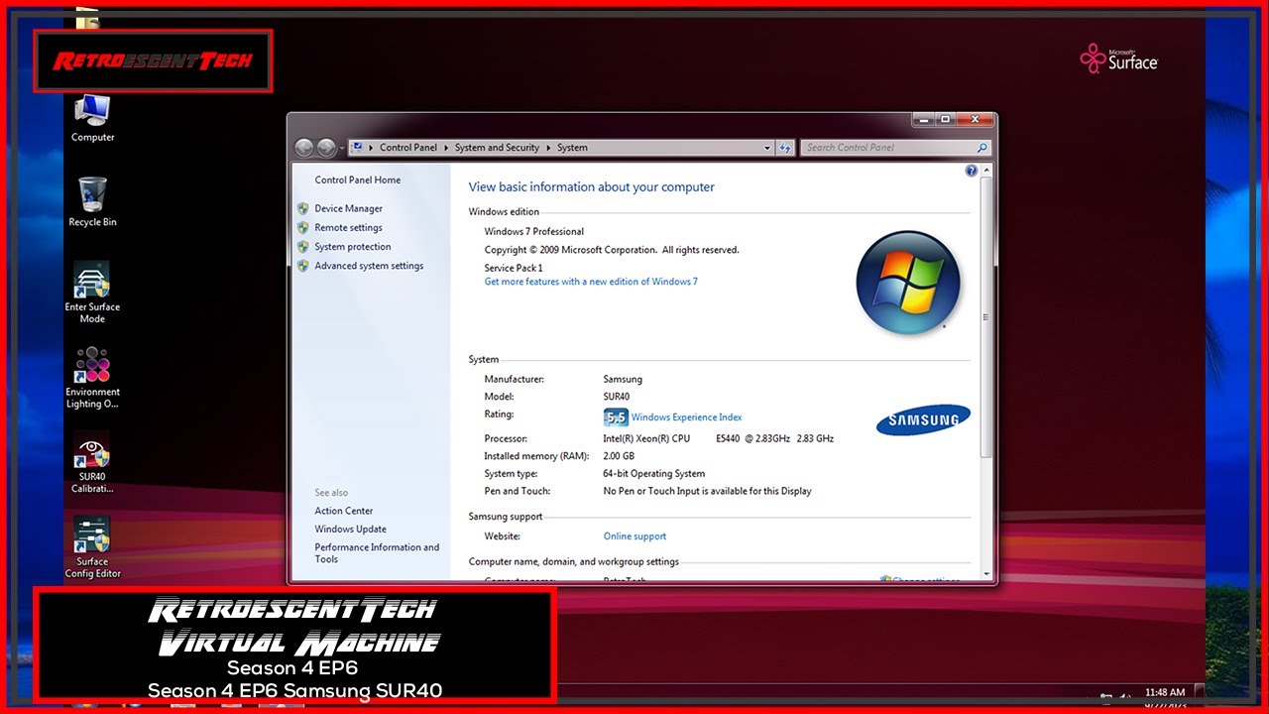Click the shield icon beside Advanced system settings
This screenshot has width=1269, height=714.
click(x=303, y=266)
